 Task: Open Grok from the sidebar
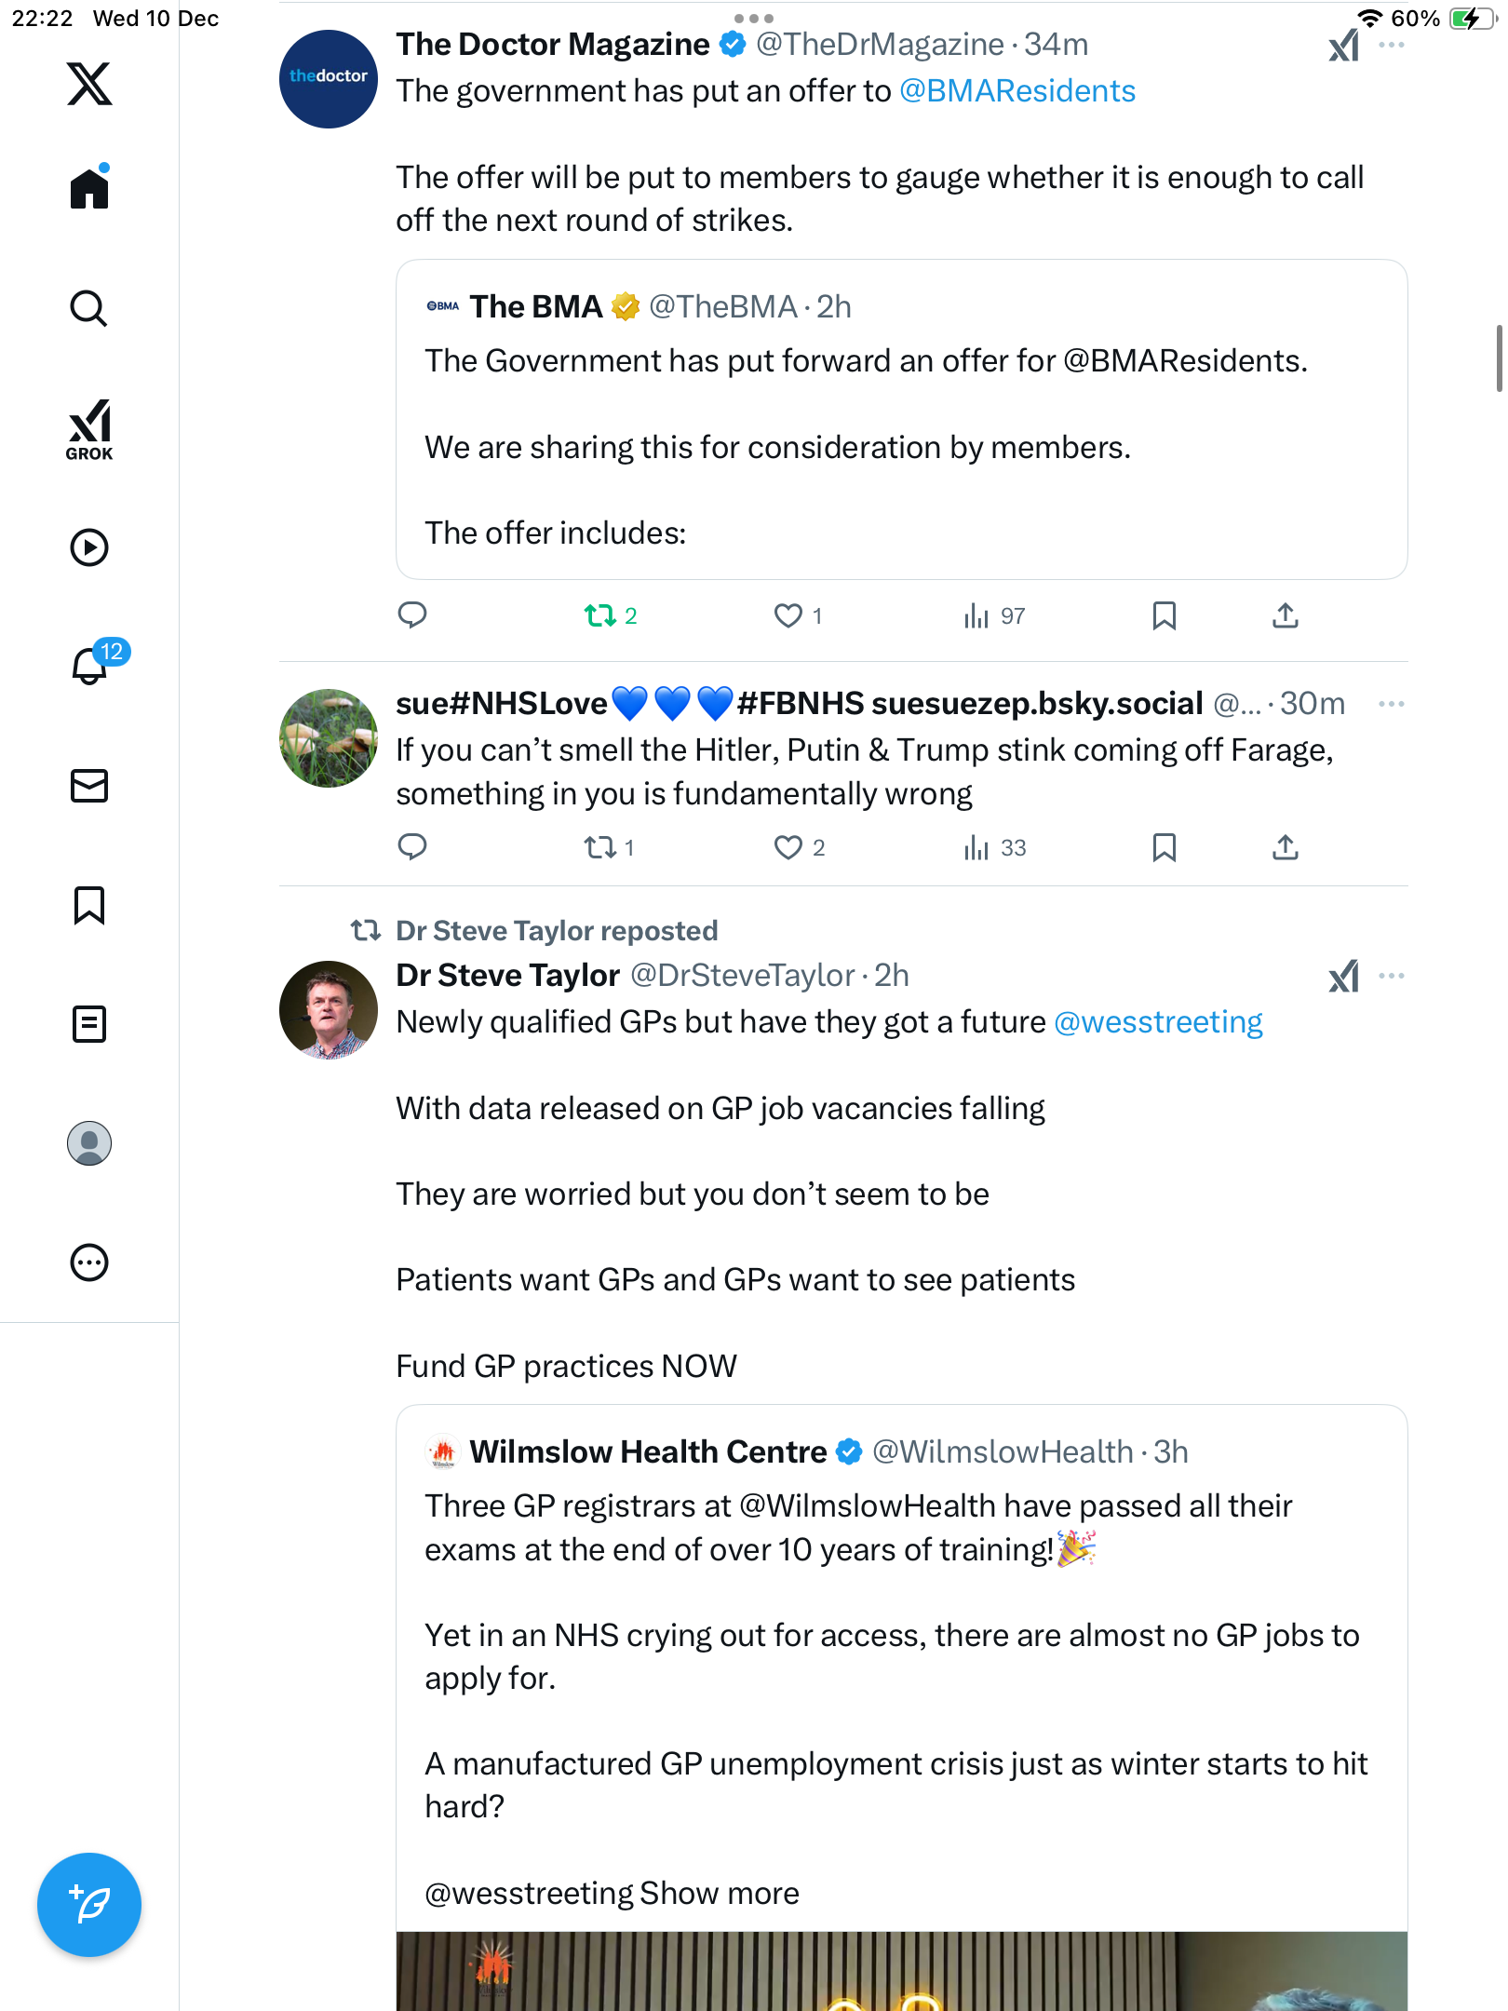click(89, 430)
